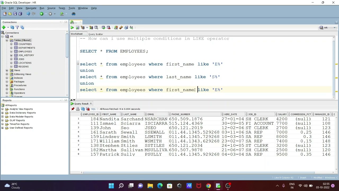Add a new connection with green plus

pyautogui.click(x=4, y=27)
